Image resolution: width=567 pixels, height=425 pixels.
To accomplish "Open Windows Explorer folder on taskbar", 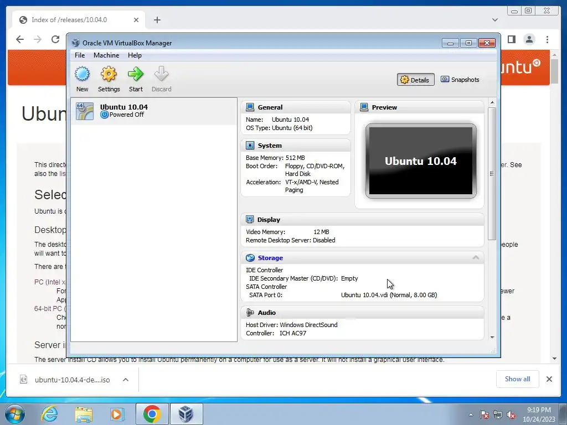I will [84, 414].
